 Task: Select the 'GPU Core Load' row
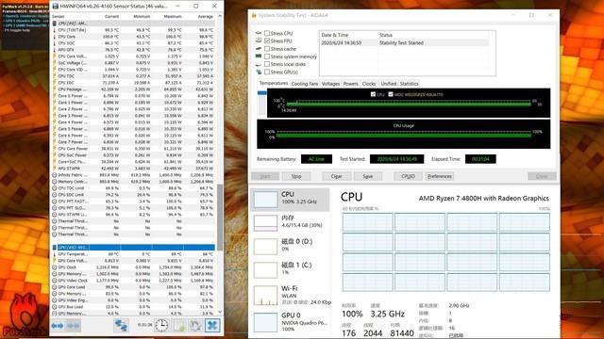click(133, 287)
